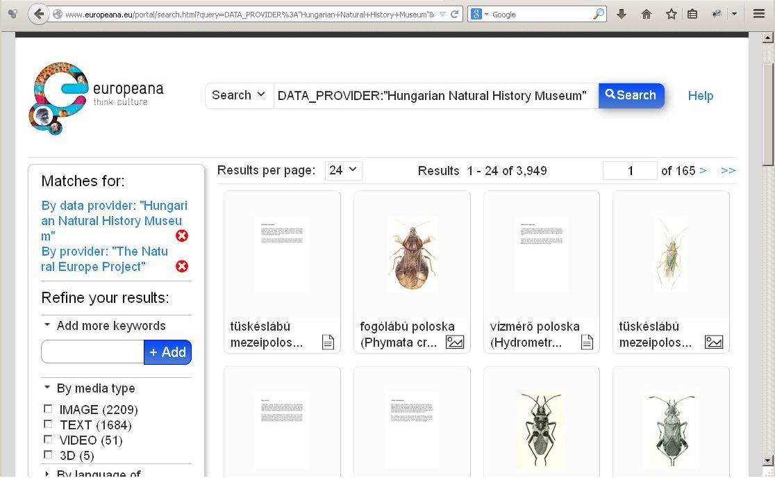Image resolution: width=775 pixels, height=478 pixels.
Task: Click the browser back arrow button
Action: click(x=39, y=14)
